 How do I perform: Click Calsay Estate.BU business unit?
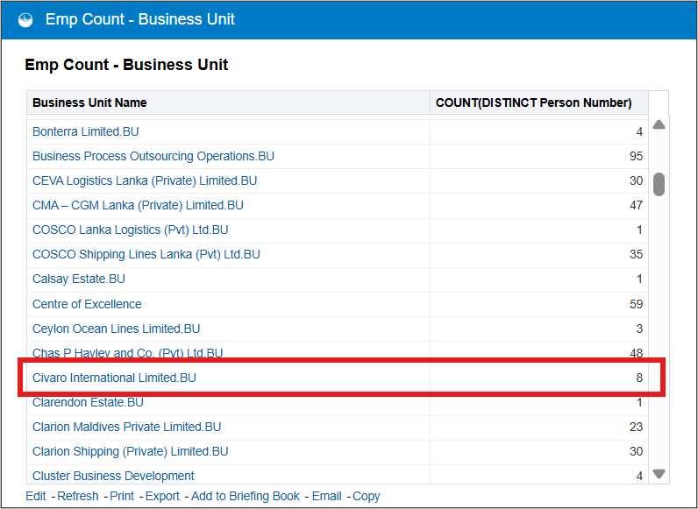point(79,279)
